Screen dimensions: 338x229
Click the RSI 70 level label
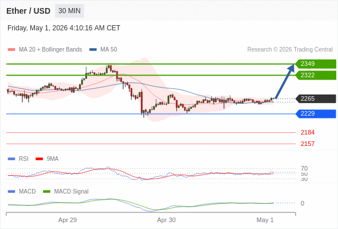304,168
